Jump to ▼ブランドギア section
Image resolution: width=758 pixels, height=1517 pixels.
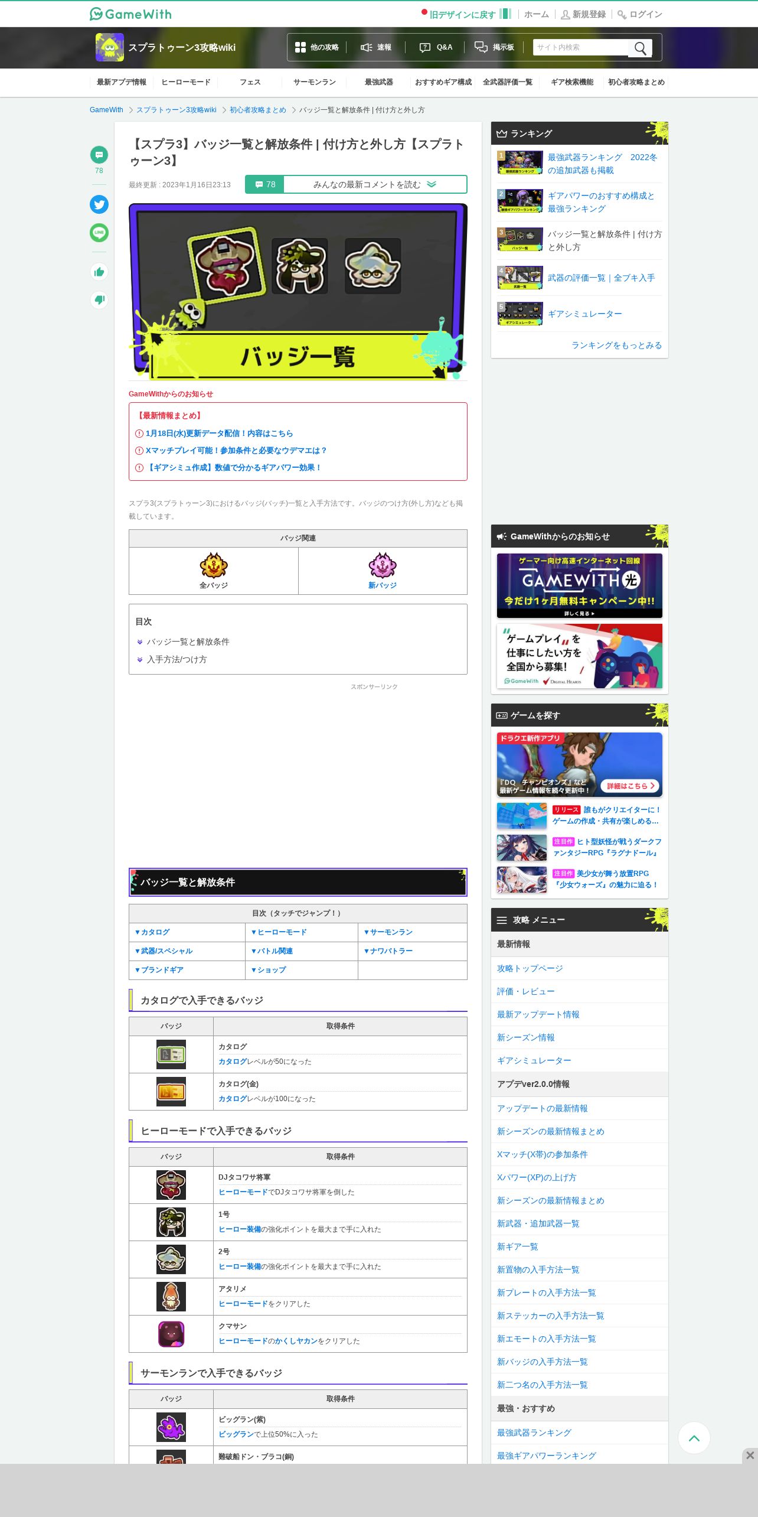pos(159,970)
